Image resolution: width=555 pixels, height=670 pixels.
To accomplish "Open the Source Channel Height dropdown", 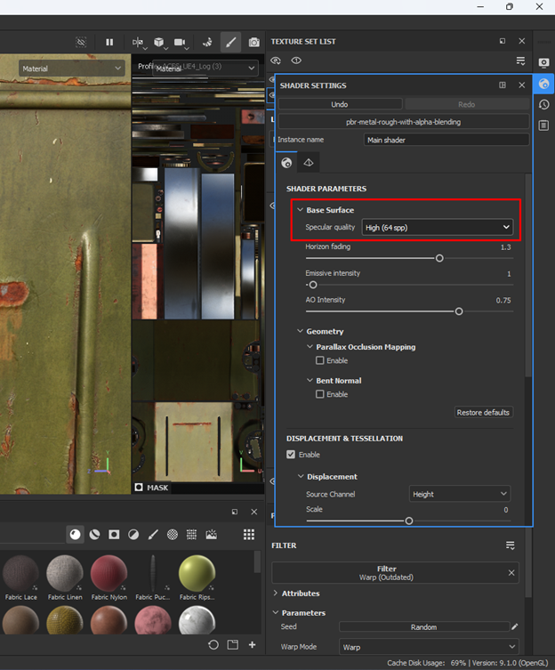I will point(459,494).
